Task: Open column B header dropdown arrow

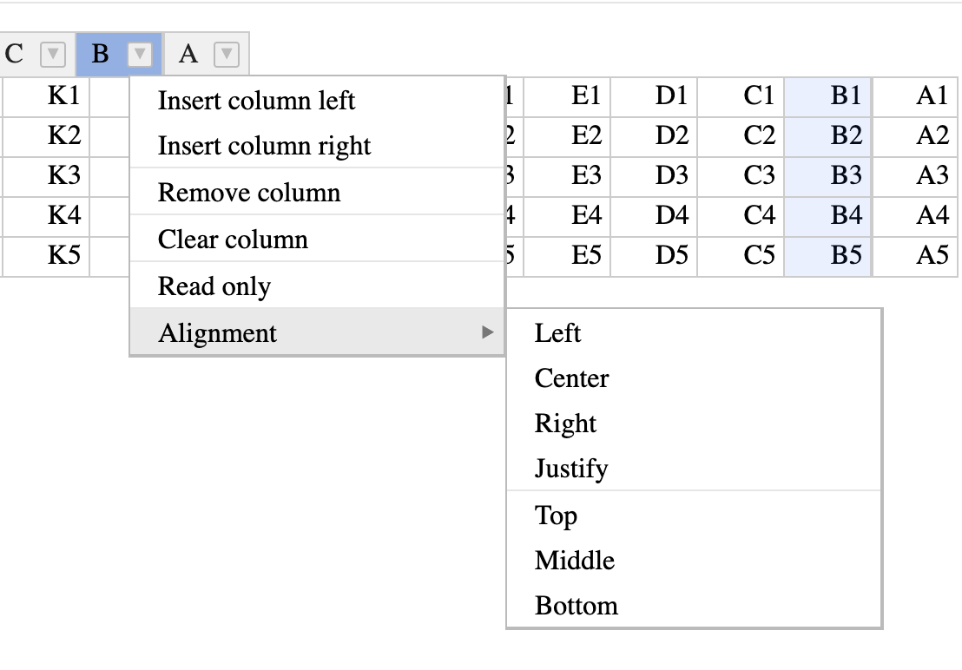Action: [139, 53]
